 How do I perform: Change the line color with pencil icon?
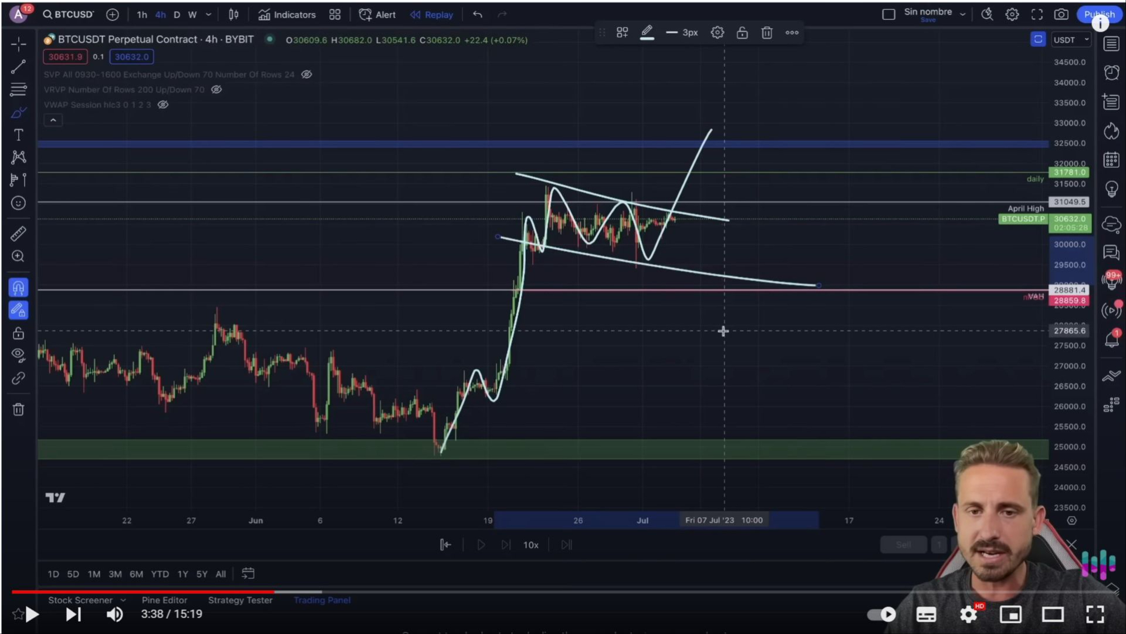click(647, 33)
